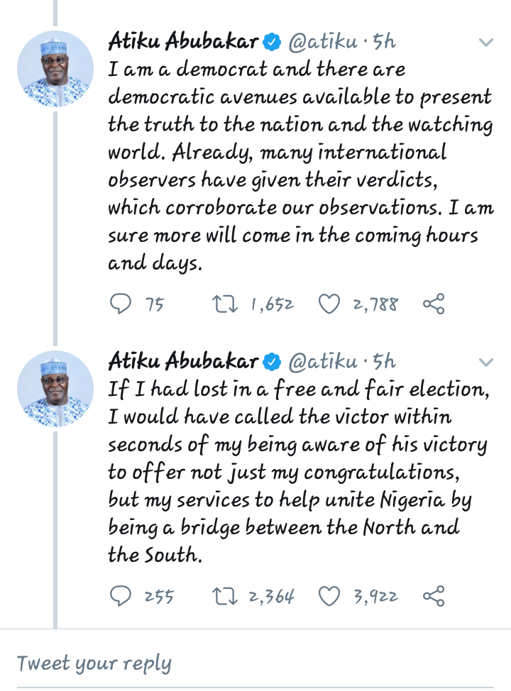Reply to the tweet with 255 replies
Viewport: 511px width, 691px height.
click(x=121, y=597)
